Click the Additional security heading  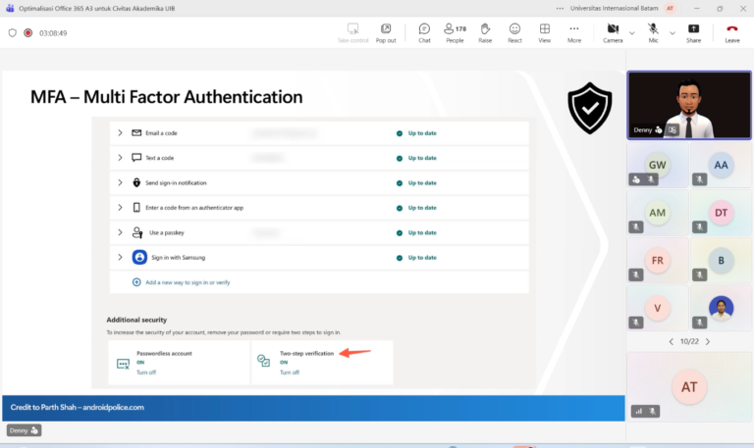coord(136,320)
